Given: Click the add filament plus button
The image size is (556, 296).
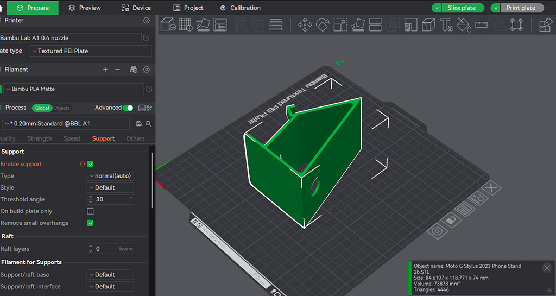Looking at the screenshot, I should (x=105, y=70).
